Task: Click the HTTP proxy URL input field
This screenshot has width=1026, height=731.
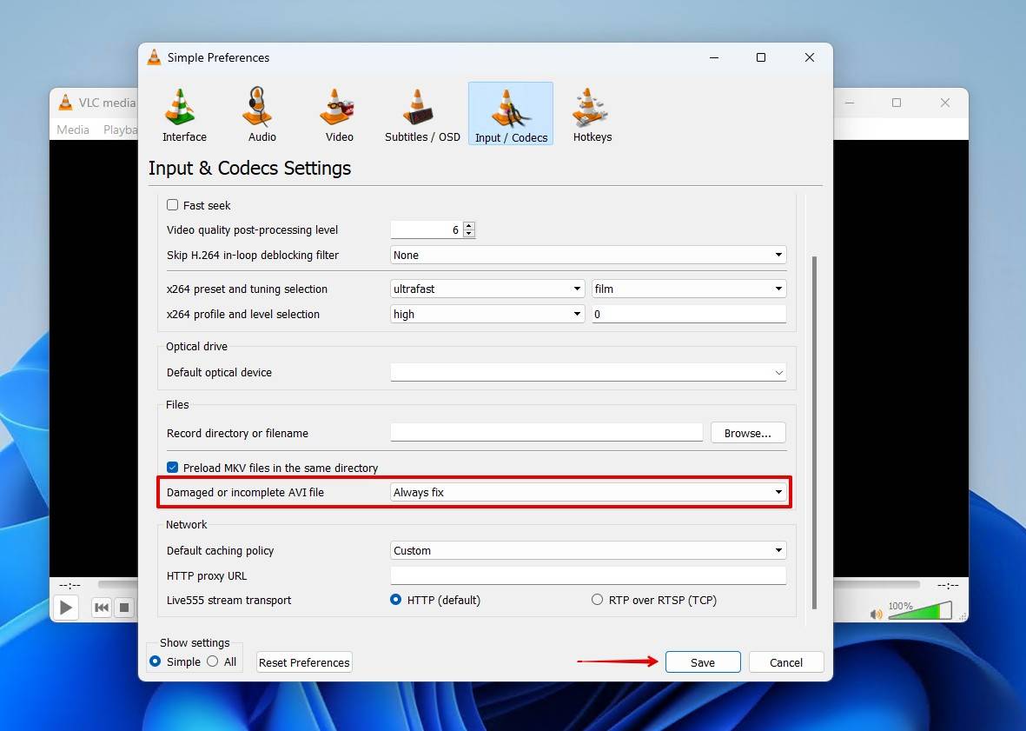Action: [x=588, y=575]
